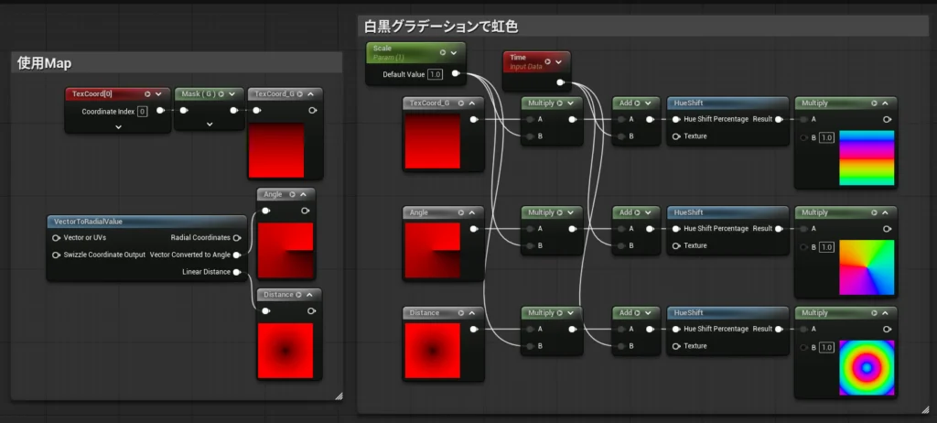Image resolution: width=937 pixels, height=423 pixels.
Task: Click the circular rainbow rings preview thumbnail
Action: (866, 366)
